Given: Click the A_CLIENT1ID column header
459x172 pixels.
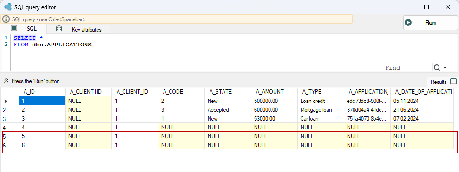Looking at the screenshot, I should pos(88,92).
